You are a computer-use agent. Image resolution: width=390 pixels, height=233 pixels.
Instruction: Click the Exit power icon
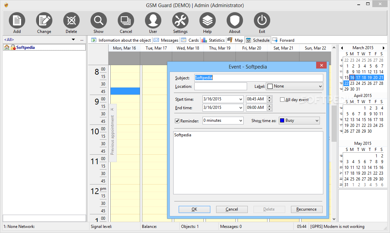point(262,21)
